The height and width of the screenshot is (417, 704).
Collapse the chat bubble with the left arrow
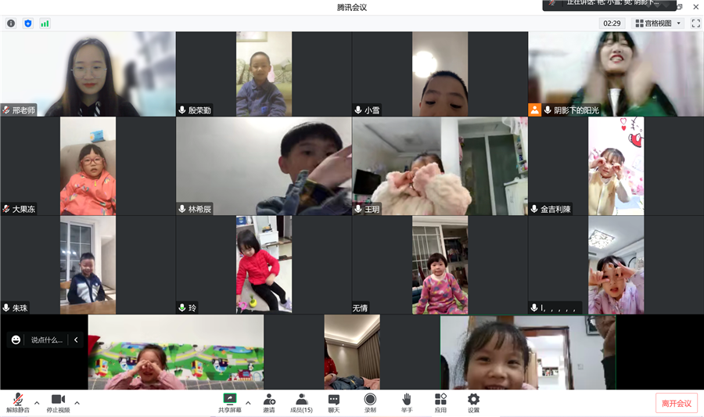pyautogui.click(x=76, y=340)
